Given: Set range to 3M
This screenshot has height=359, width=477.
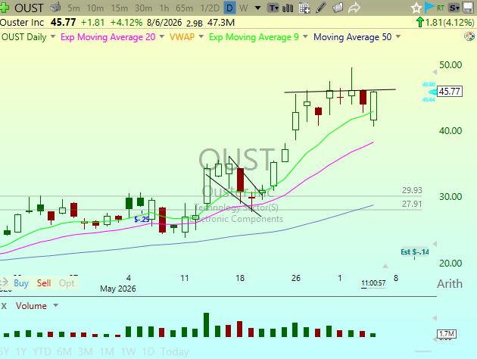Looking at the screenshot, I should coord(86,351).
